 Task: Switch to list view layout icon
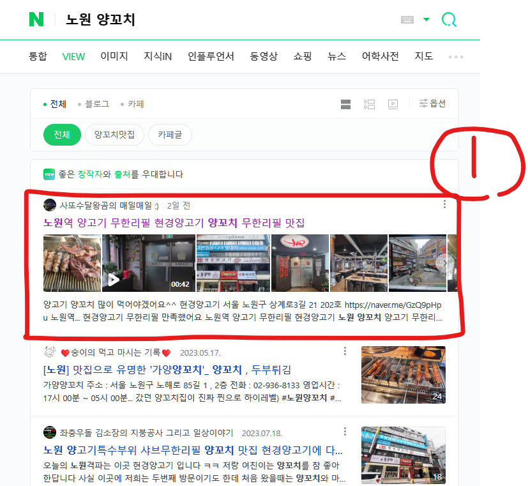tap(369, 104)
